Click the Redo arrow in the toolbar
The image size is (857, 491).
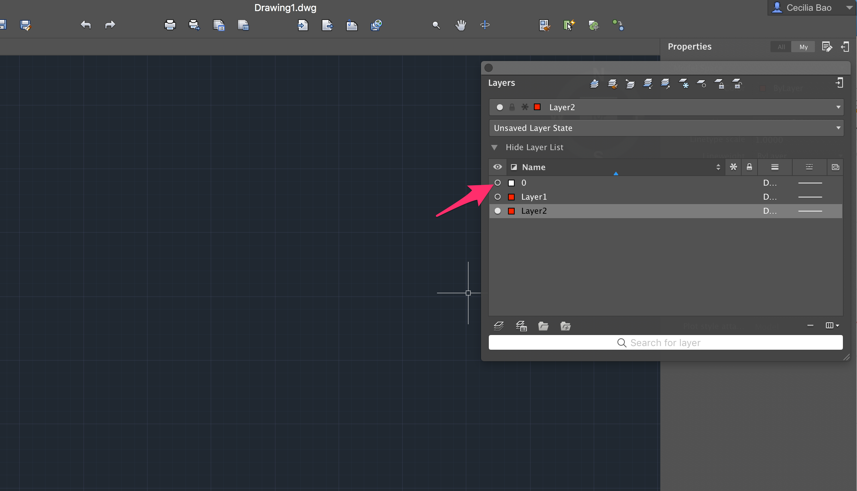110,25
